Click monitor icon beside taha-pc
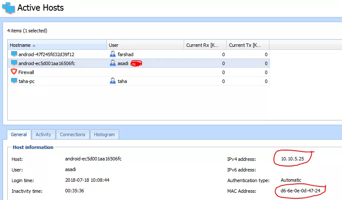Image resolution: width=342 pixels, height=200 pixels. tap(14, 81)
